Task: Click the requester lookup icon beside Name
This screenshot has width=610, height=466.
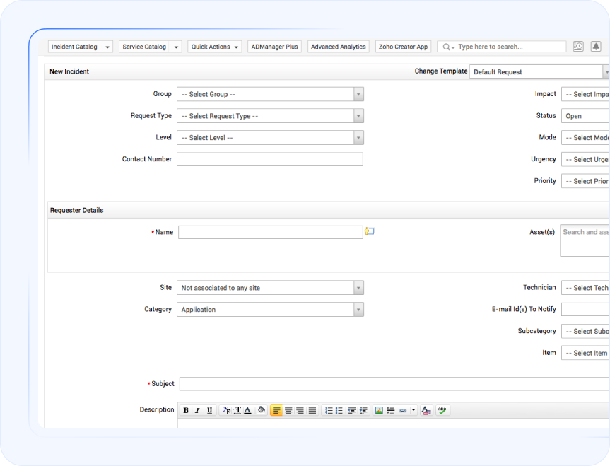Action: (x=370, y=231)
